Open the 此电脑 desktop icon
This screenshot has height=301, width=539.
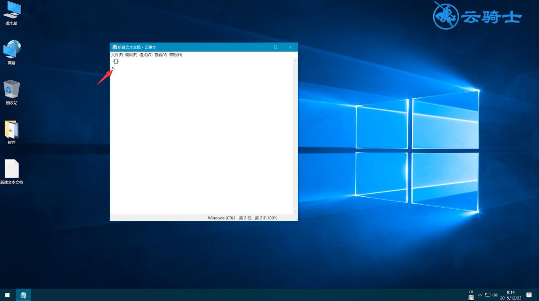coord(12,13)
